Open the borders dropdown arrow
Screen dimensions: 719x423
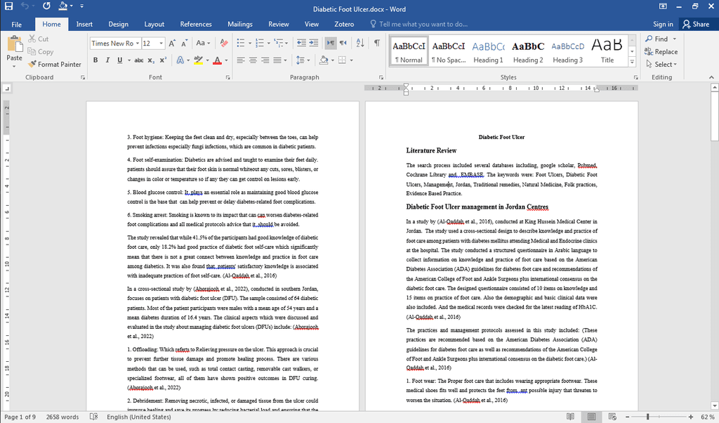(351, 60)
